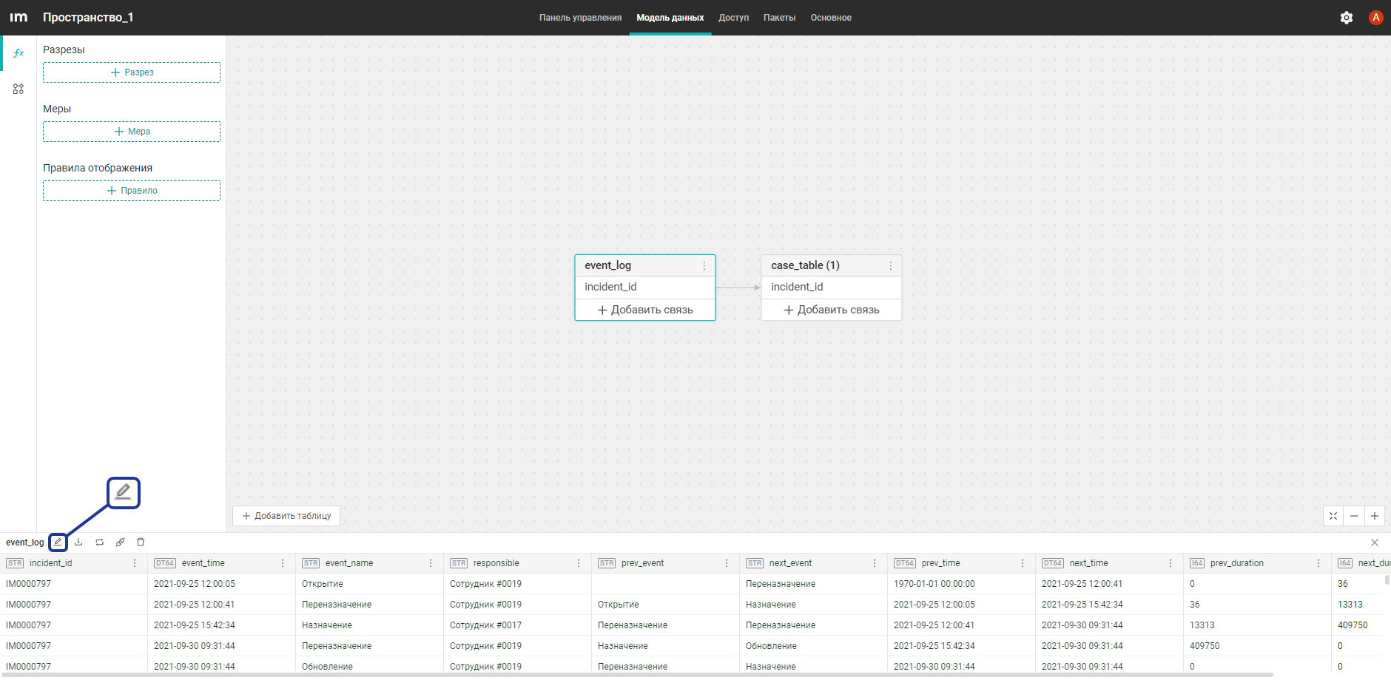Viewport: 1391px width, 680px height.
Task: Click the DT64 badge of prev_time column
Action: tap(905, 563)
